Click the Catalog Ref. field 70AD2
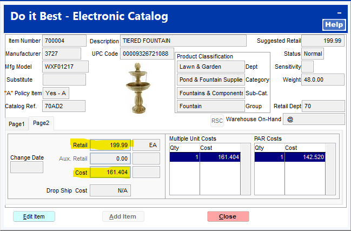351x231 pixels. [64, 106]
